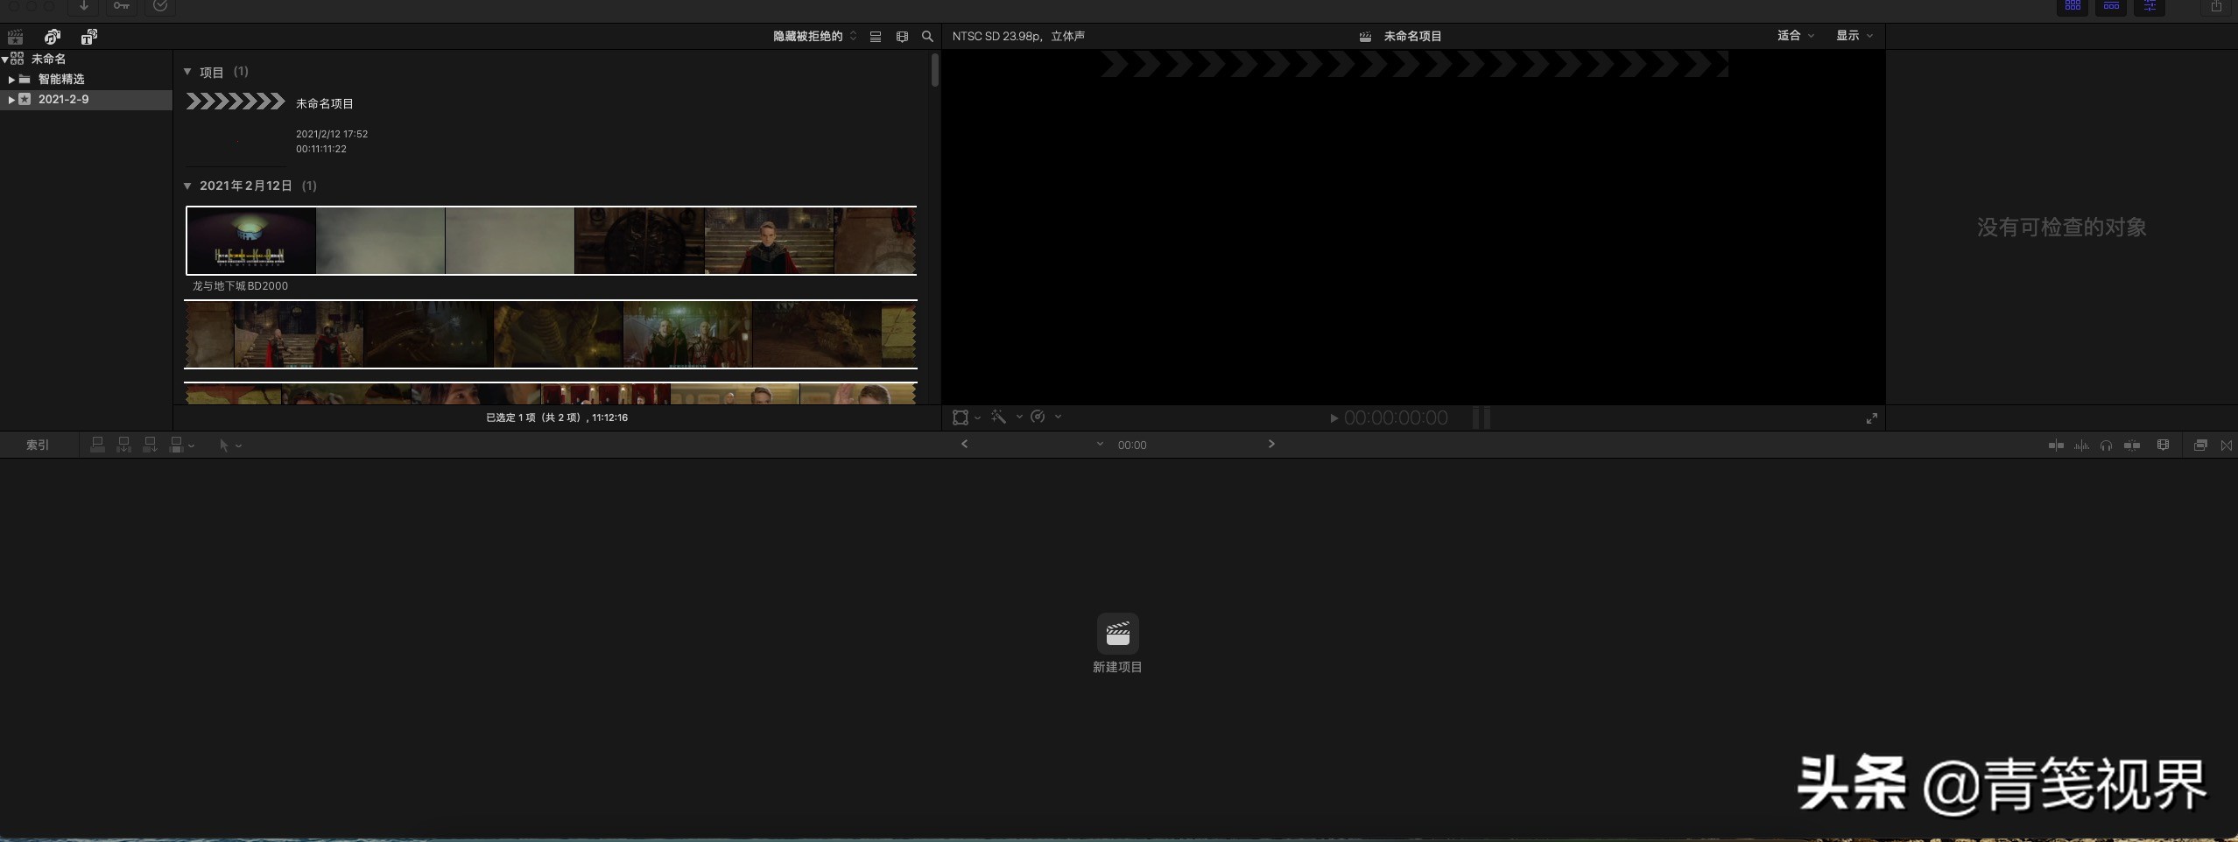Toggle the timeline panel visibility button
The image size is (2238, 842).
coord(2111,7)
